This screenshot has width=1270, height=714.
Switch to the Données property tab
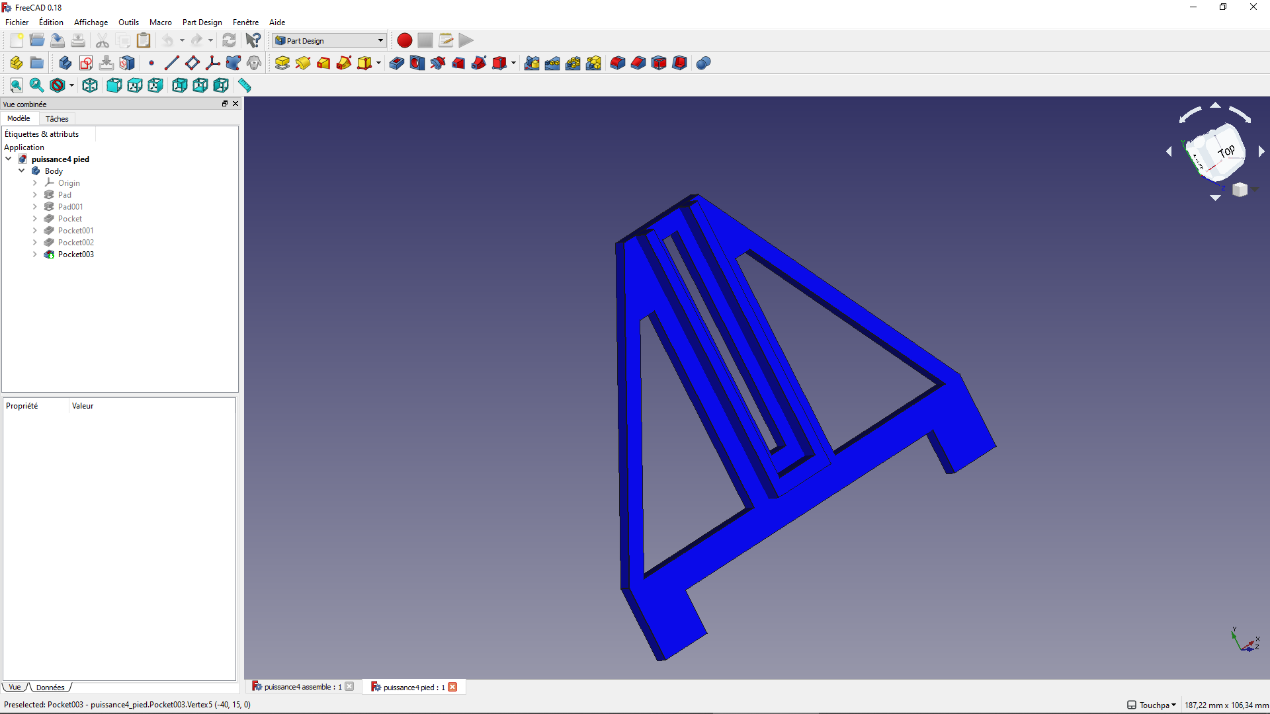(50, 688)
